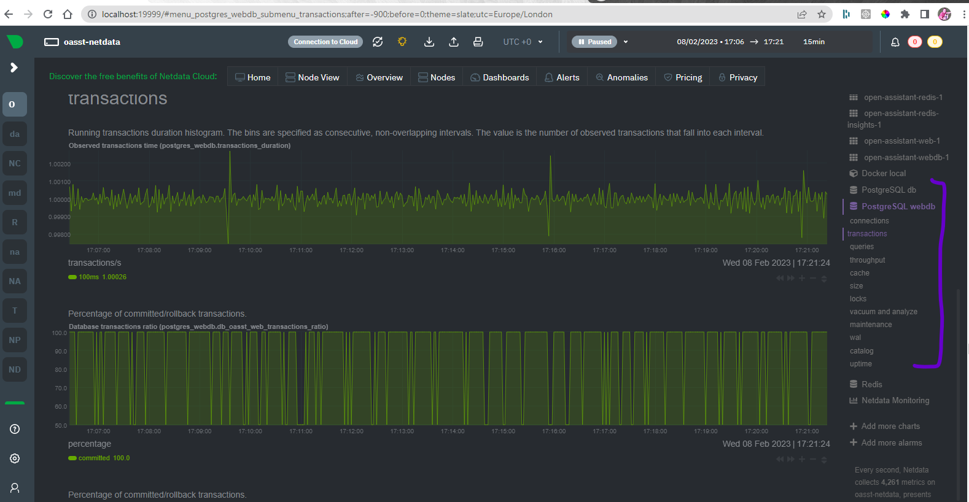The height and width of the screenshot is (502, 969).
Task: Jump to vacuum and analyze submenu
Action: [884, 312]
